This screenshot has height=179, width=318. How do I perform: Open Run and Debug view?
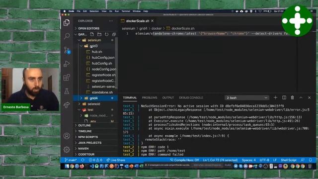67,64
